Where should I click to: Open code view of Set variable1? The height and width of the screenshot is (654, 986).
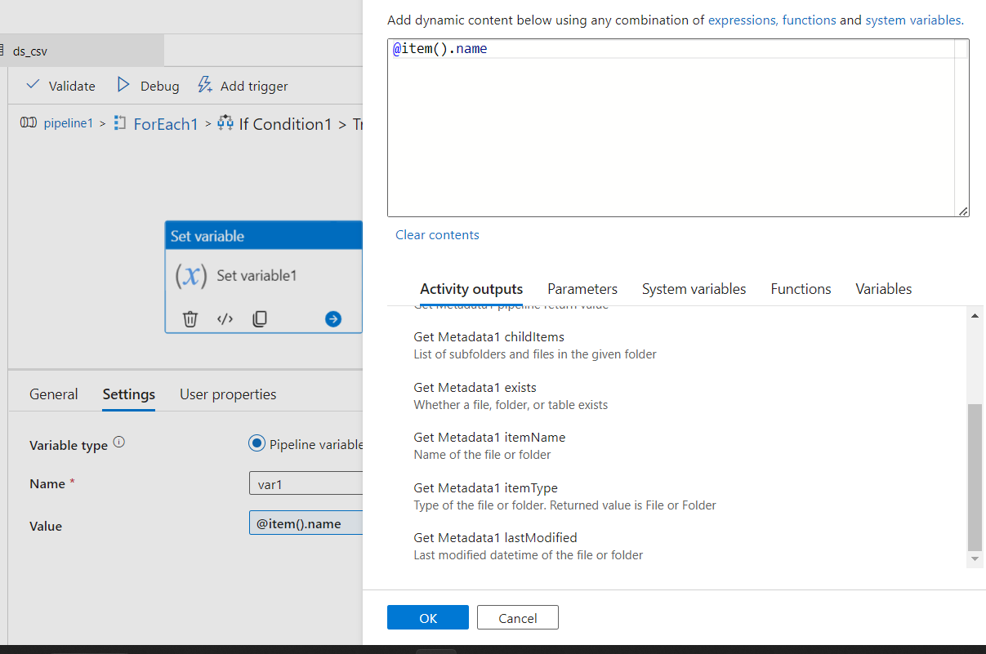click(x=225, y=318)
